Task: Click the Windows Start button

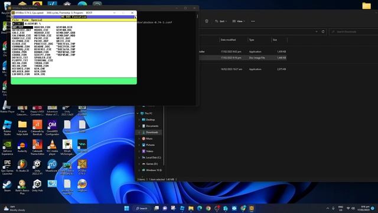Action: click(x=126, y=208)
